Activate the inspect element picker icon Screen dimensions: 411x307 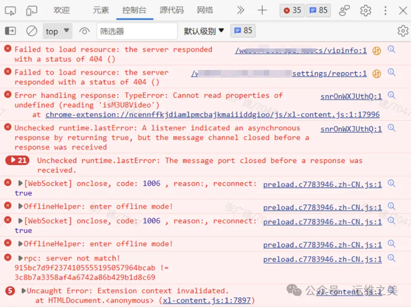[x=10, y=10]
